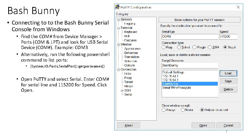Image resolution: width=246 pixels, height=138 pixels.
Task: Open the Bell category
Action: coord(127,36)
